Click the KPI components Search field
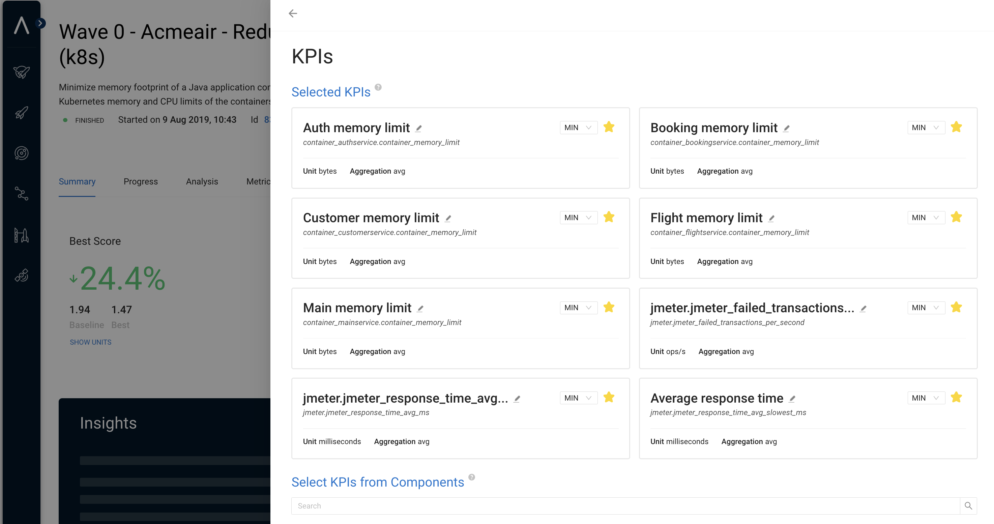The width and height of the screenshot is (994, 524). tap(625, 505)
